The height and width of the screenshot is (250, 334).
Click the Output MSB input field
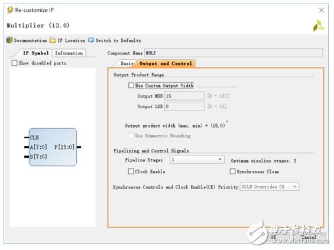pyautogui.click(x=184, y=96)
